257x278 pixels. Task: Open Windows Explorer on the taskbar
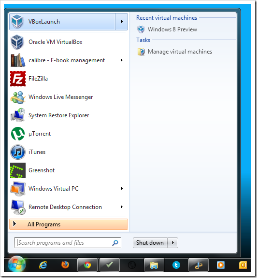154,265
